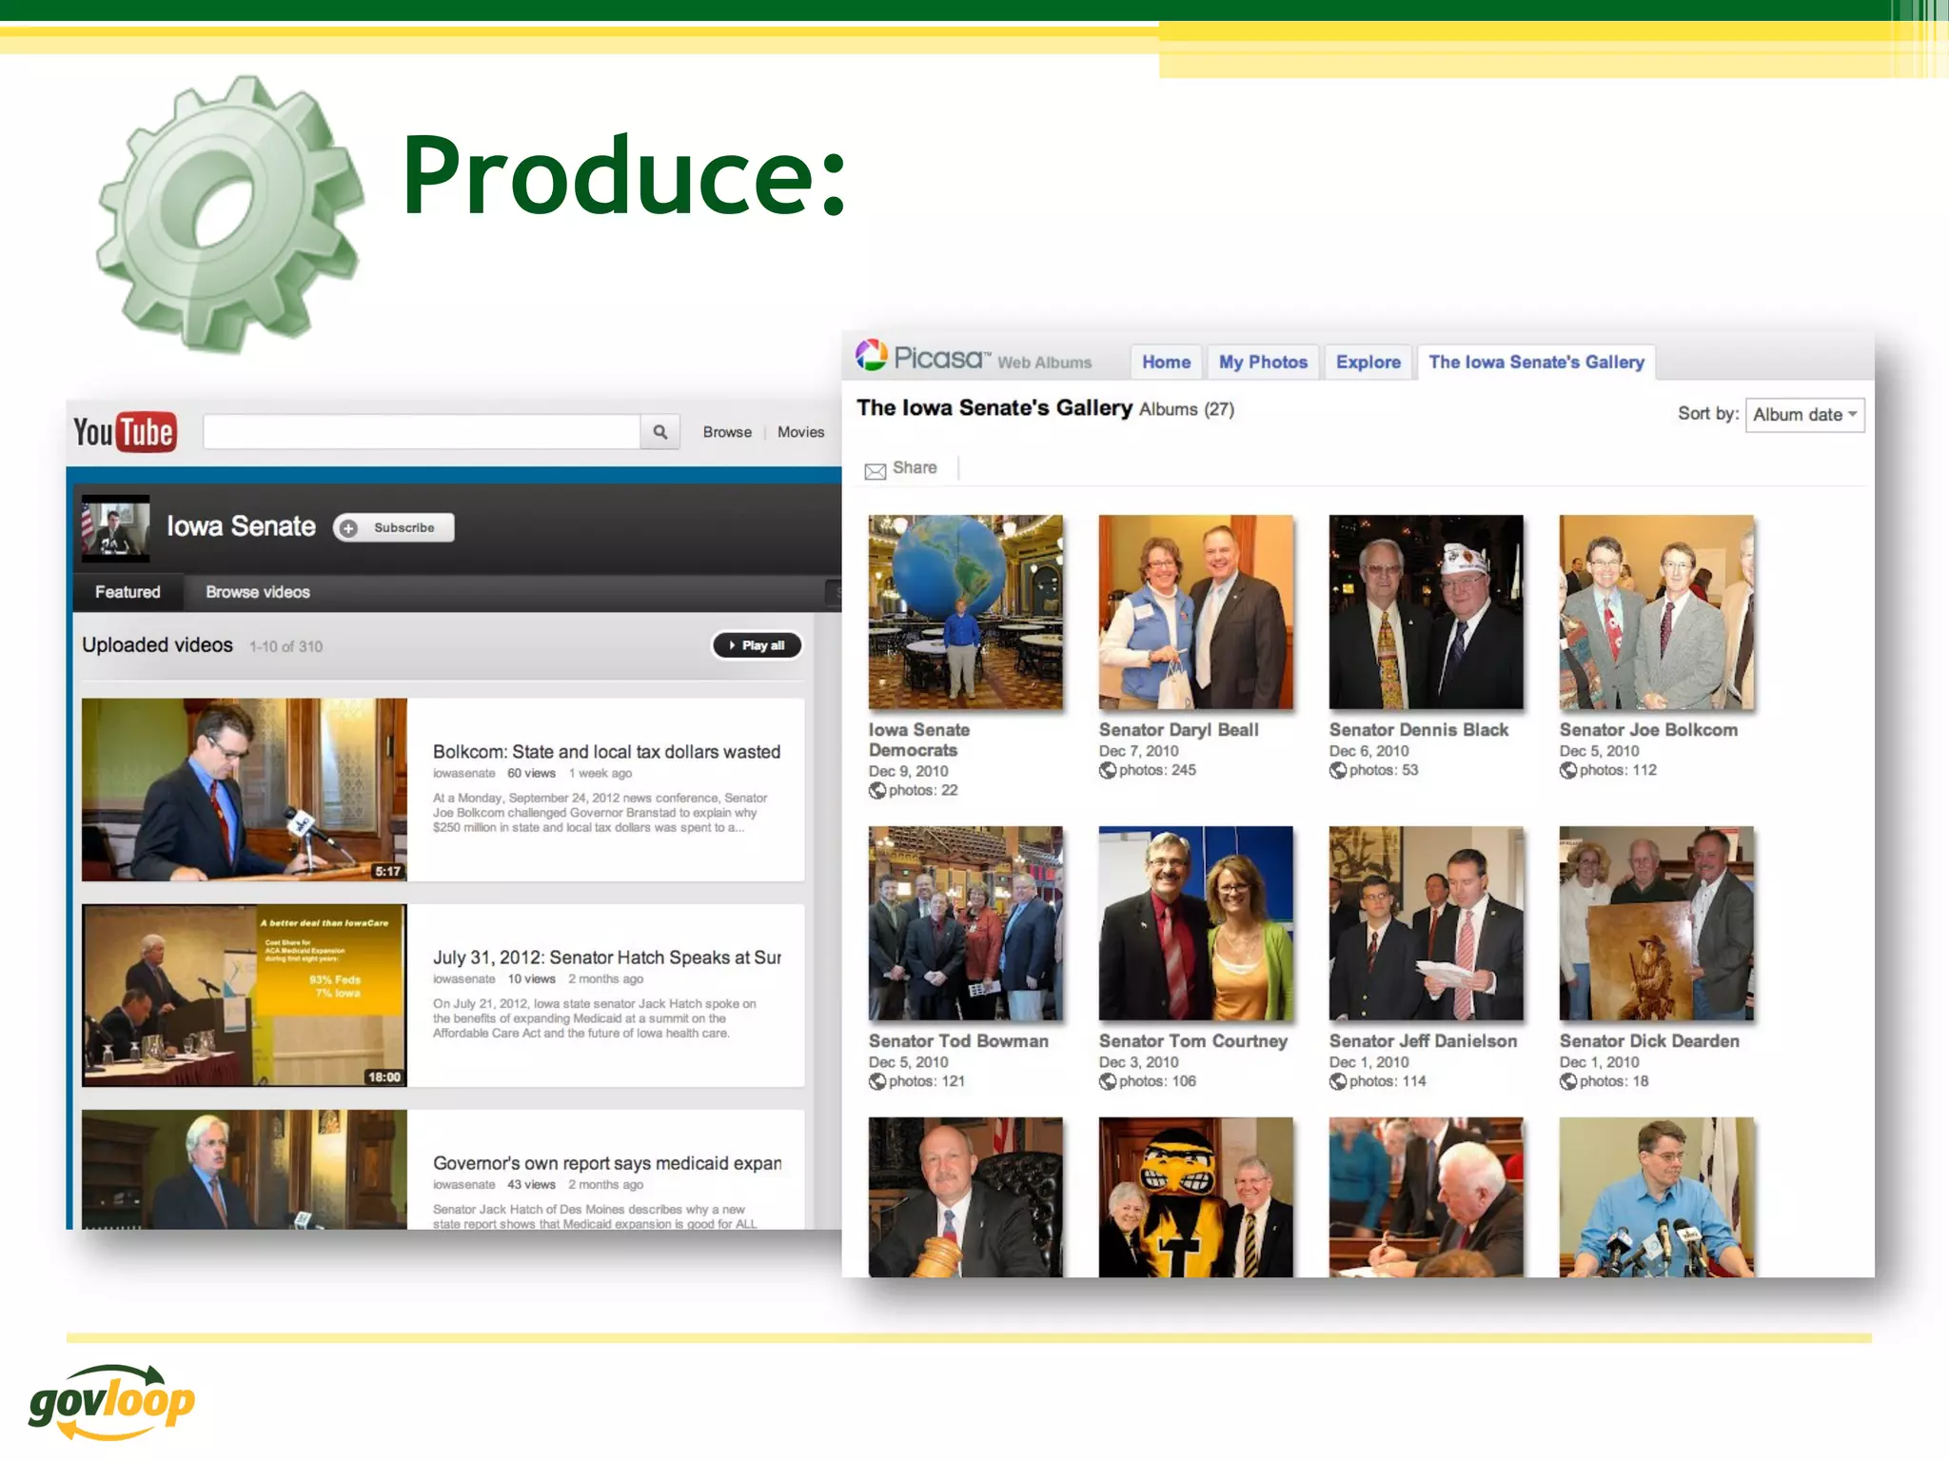
Task: Click Senator Dennis Black album title
Action: tap(1419, 730)
